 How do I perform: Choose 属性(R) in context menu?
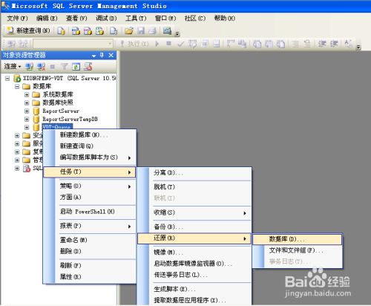(90, 277)
